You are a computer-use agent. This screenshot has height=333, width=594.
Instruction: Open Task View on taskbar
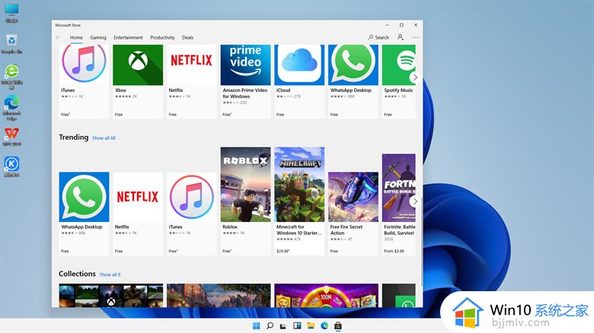click(283, 326)
